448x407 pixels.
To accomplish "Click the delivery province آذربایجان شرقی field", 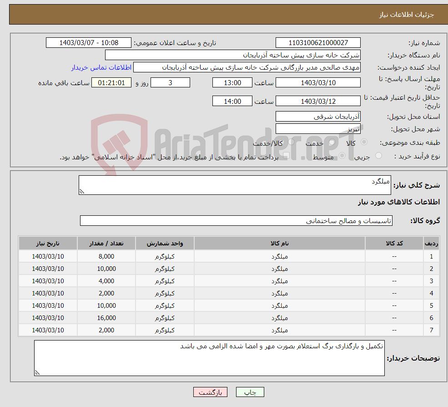I will [318, 117].
